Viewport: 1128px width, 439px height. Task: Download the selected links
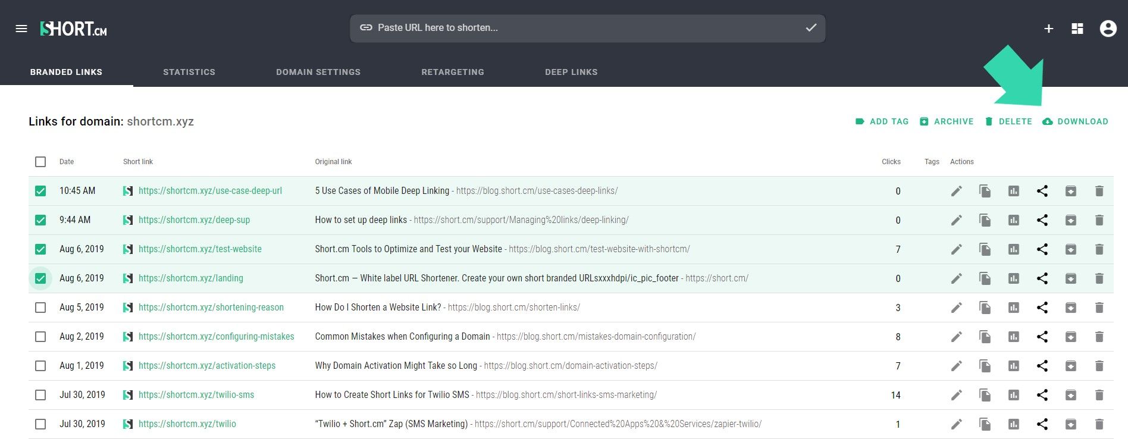coord(1076,121)
